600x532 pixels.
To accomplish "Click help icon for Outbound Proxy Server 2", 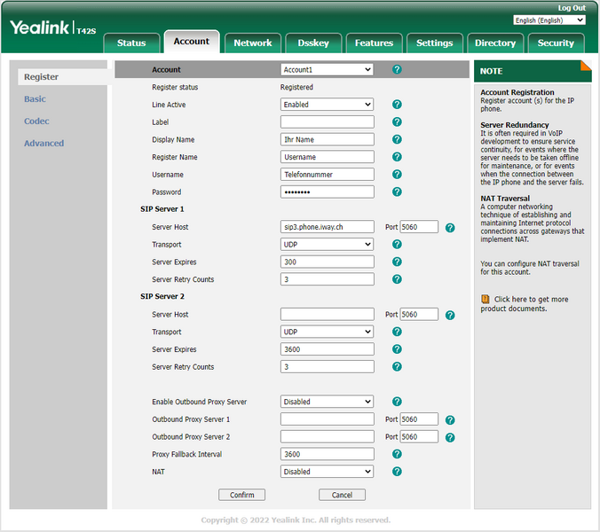I will click(x=450, y=438).
